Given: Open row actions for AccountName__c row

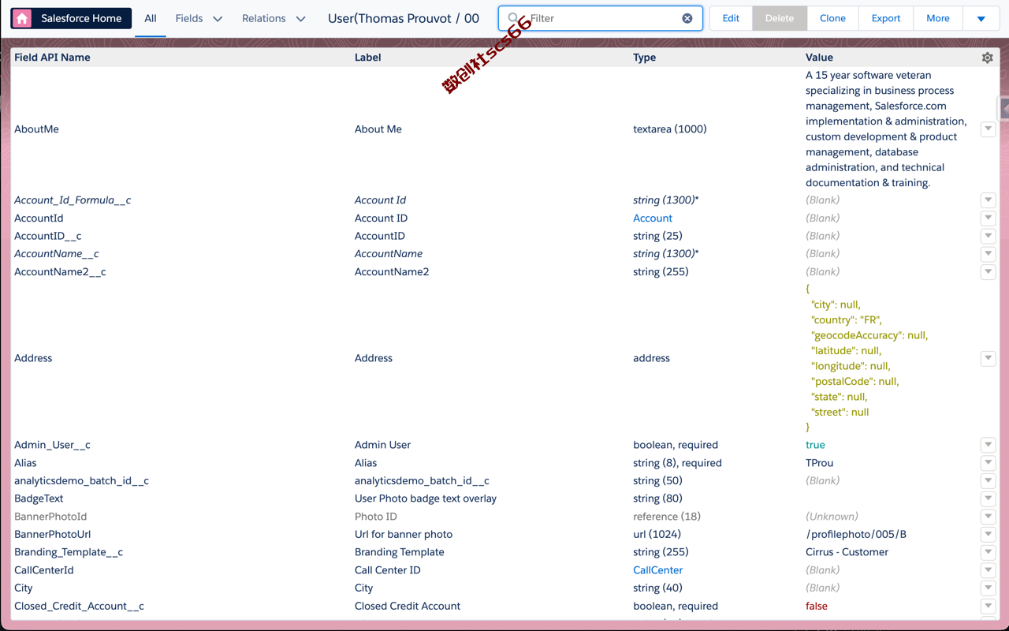Looking at the screenshot, I should point(988,254).
